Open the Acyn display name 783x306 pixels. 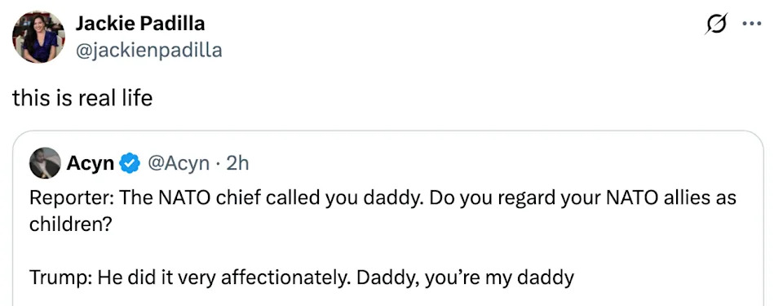pos(91,163)
